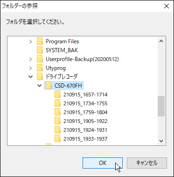Confirm selection with OK button

pos(103,163)
